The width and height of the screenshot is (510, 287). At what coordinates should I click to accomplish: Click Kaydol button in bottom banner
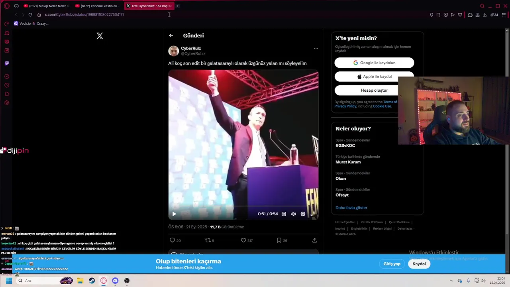(419, 264)
